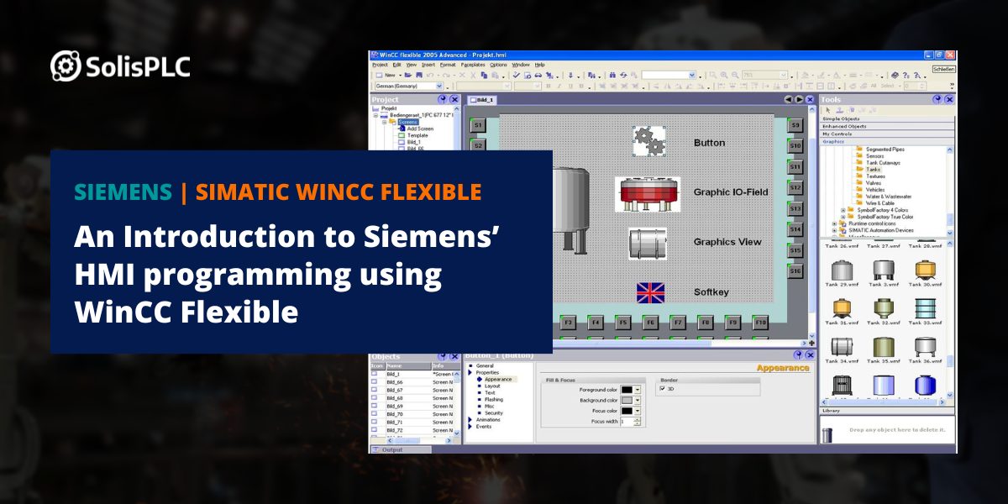This screenshot has width=1008, height=504.
Task: Pin the Objects panel
Action: click(x=442, y=355)
